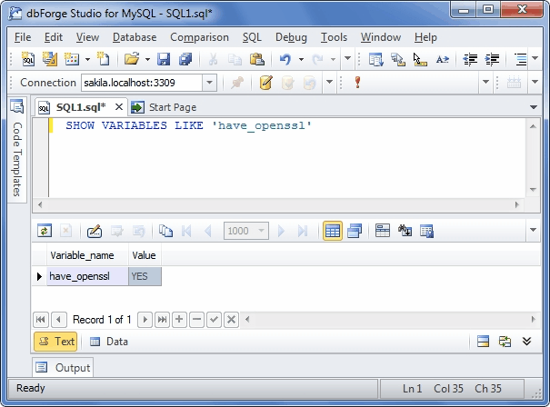Viewport: 550px width, 407px height.
Task: Expand the Open file dropdown arrow
Action: pos(147,59)
